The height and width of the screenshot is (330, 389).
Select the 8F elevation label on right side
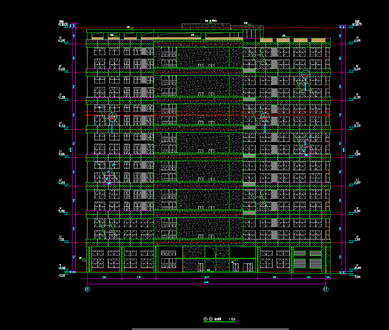click(x=357, y=68)
